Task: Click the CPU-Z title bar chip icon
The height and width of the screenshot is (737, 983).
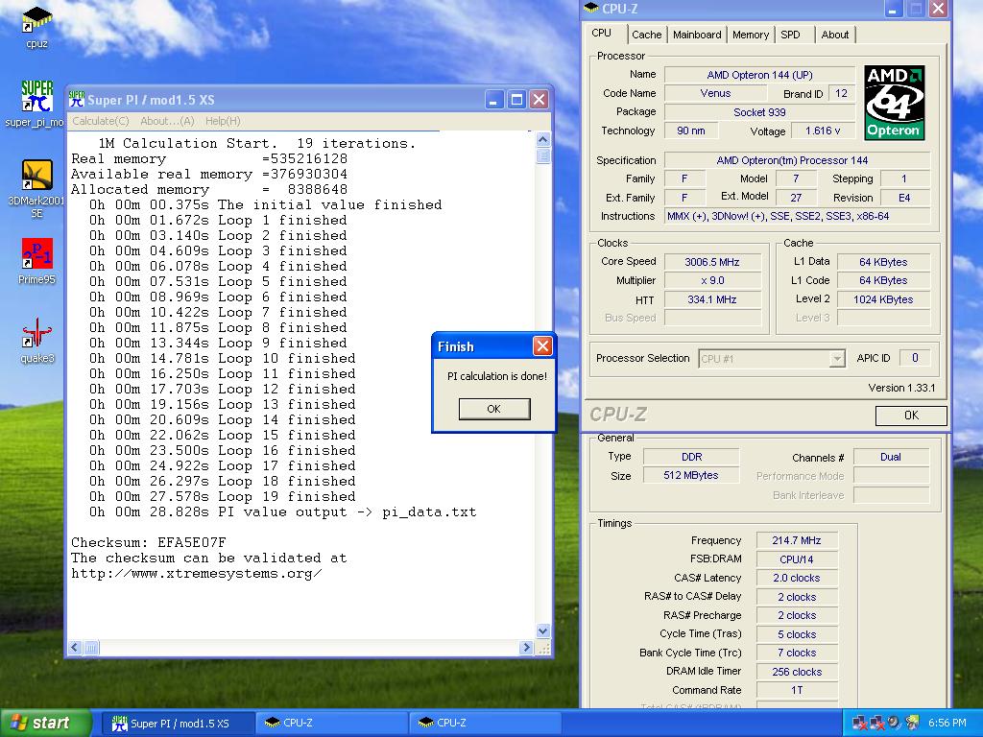Action: coord(590,8)
